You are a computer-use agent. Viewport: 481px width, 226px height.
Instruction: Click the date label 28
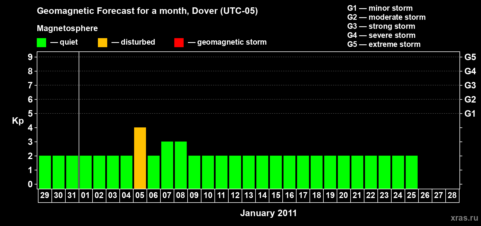(x=452, y=195)
